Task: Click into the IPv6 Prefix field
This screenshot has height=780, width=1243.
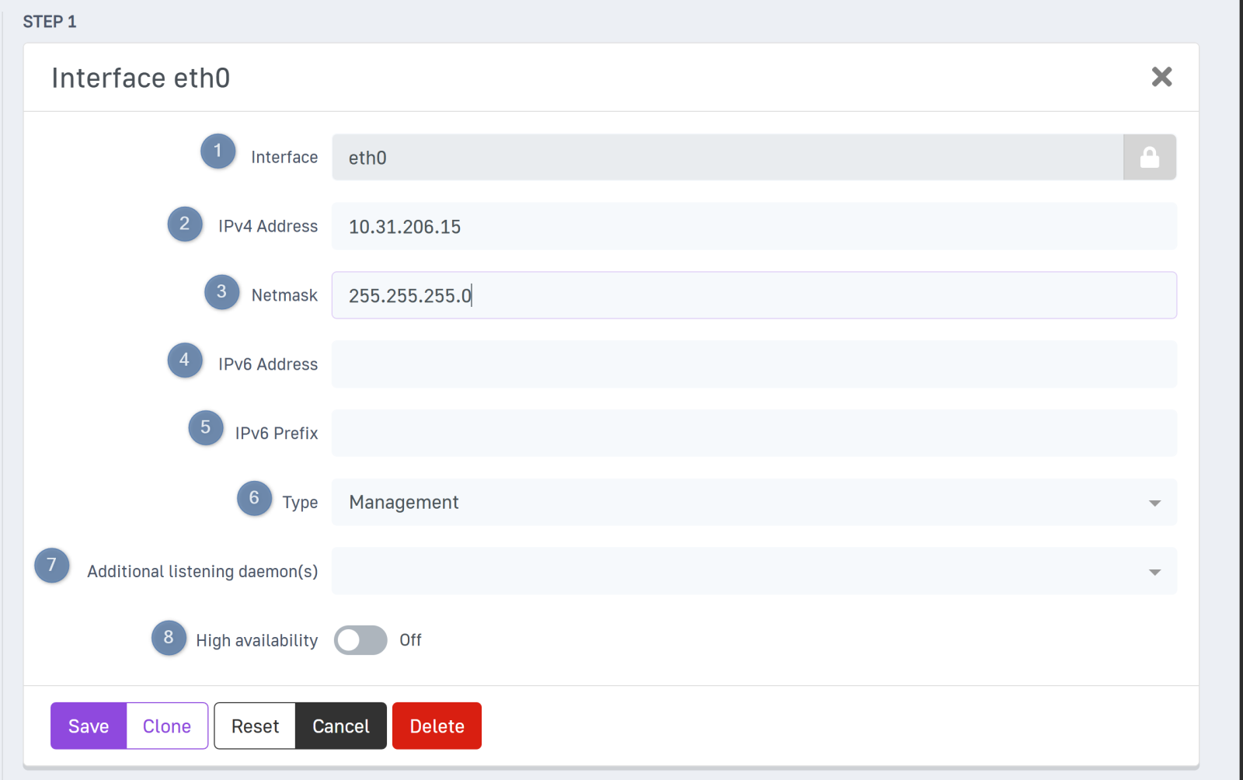Action: coord(754,434)
